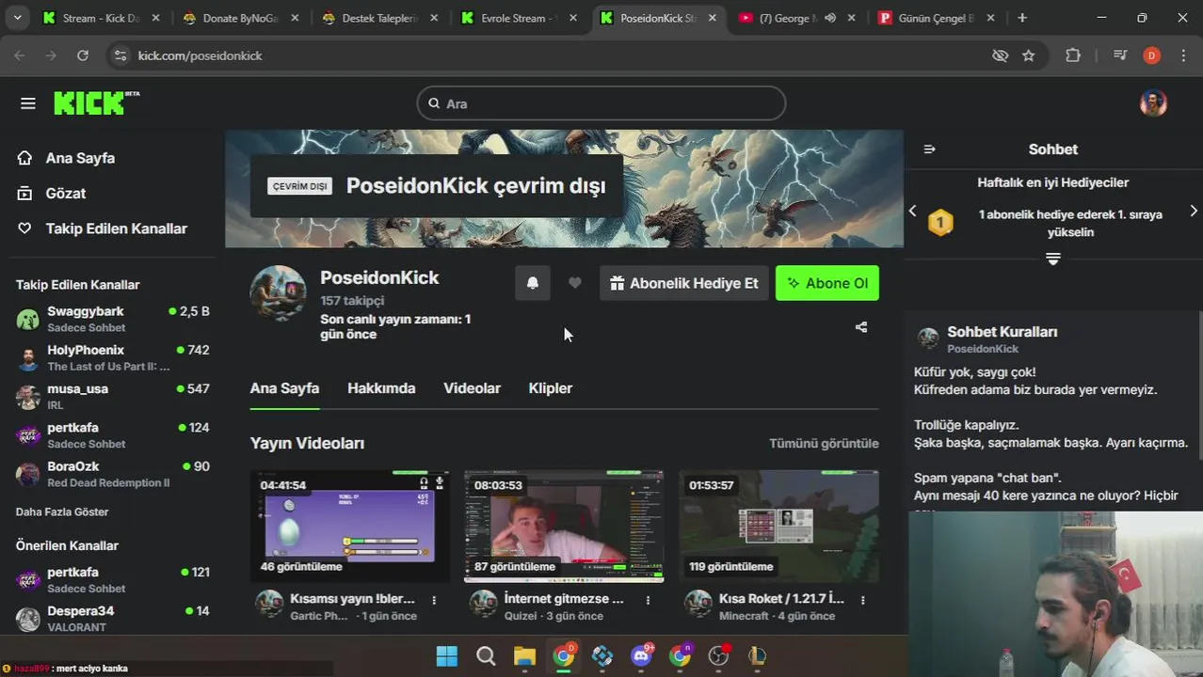Image resolution: width=1203 pixels, height=677 pixels.
Task: Expand Daha Fazla Göster in sidebar
Action: click(x=62, y=512)
